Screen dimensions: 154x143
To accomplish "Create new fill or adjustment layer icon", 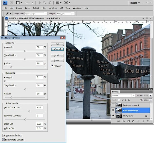I will (x=133, y=121).
